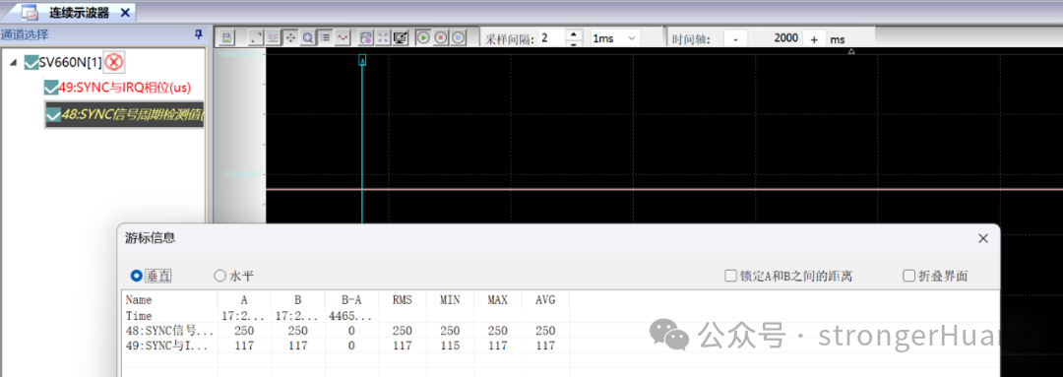The width and height of the screenshot is (1063, 377).
Task: Stop sampling with the red stop button
Action: pos(441,38)
